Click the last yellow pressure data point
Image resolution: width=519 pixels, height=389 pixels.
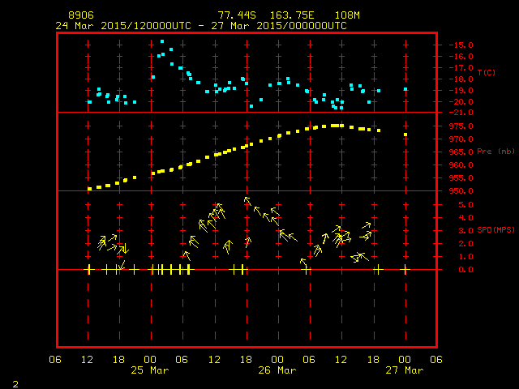pos(405,135)
